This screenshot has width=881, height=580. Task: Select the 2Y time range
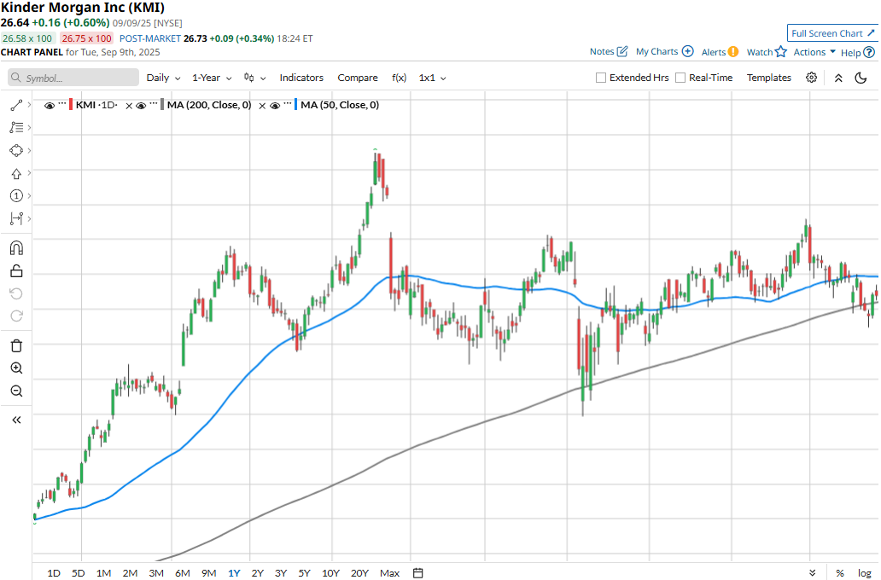(x=257, y=572)
